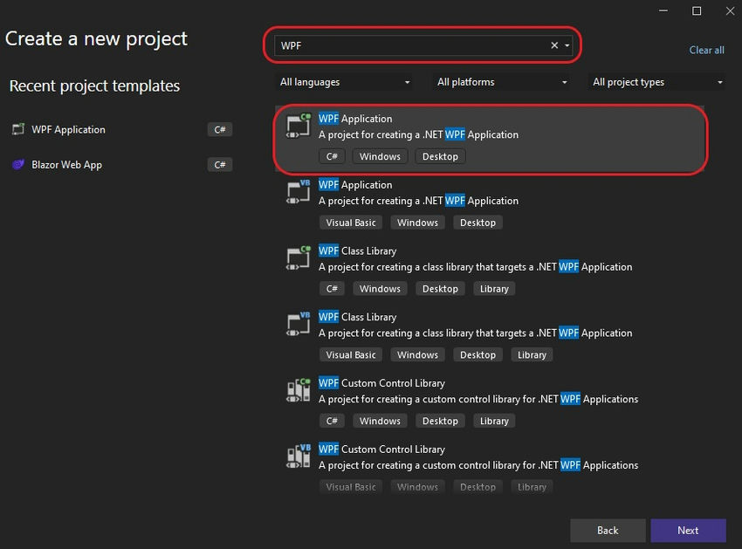Image resolution: width=742 pixels, height=549 pixels.
Task: Click the Visual Basic WPF Application template icon
Action: click(x=298, y=193)
